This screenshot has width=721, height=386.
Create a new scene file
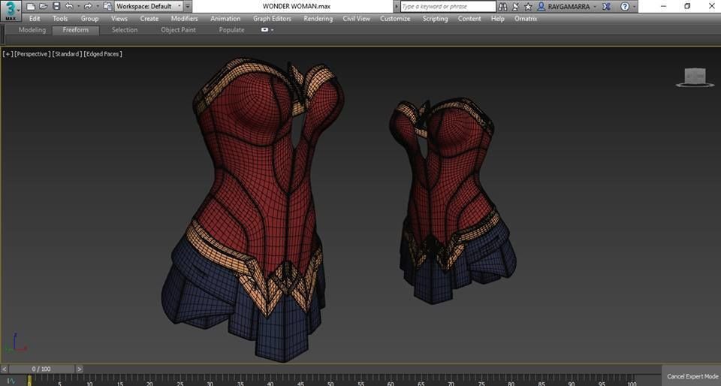point(30,7)
